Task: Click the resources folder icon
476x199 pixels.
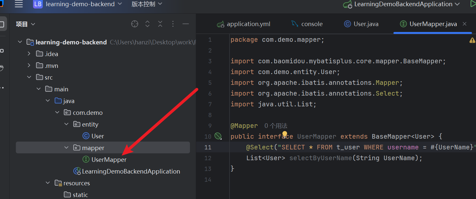Action: [58, 183]
